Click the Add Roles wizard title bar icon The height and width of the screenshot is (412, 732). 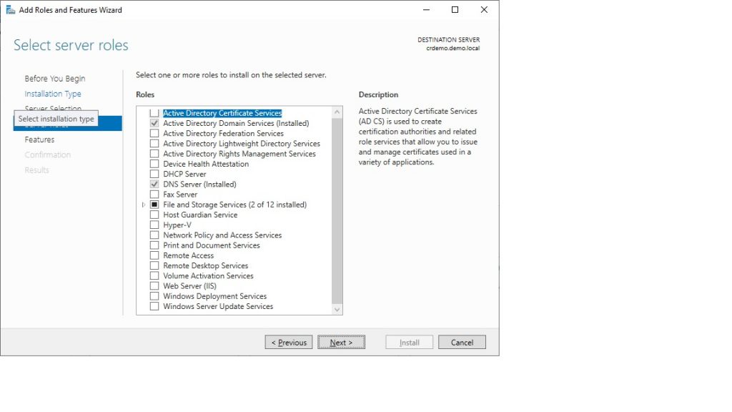click(10, 10)
